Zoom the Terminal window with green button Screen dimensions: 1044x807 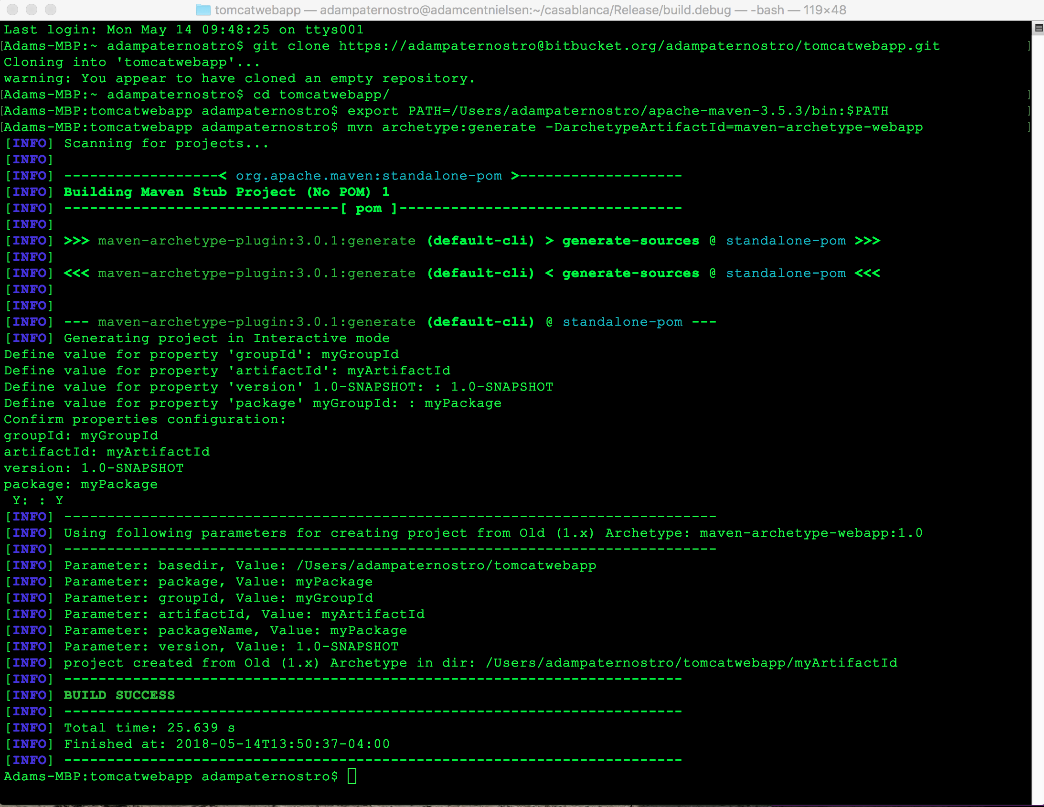click(50, 10)
